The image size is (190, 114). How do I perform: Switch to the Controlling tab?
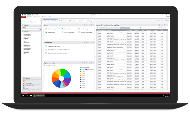(89, 21)
